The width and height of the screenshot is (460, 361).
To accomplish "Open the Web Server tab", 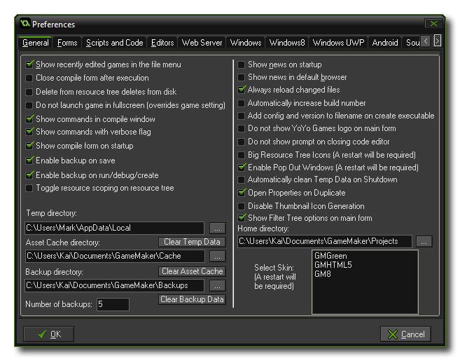I will (x=202, y=43).
